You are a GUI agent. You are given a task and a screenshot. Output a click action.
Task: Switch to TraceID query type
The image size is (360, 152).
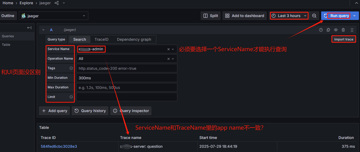(101, 39)
